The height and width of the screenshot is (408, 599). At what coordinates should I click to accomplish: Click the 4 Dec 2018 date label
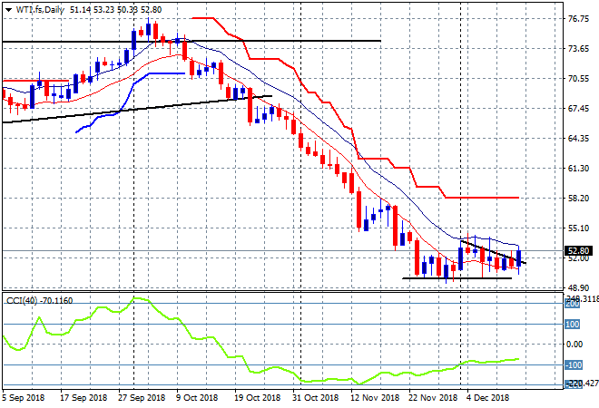pyautogui.click(x=488, y=398)
